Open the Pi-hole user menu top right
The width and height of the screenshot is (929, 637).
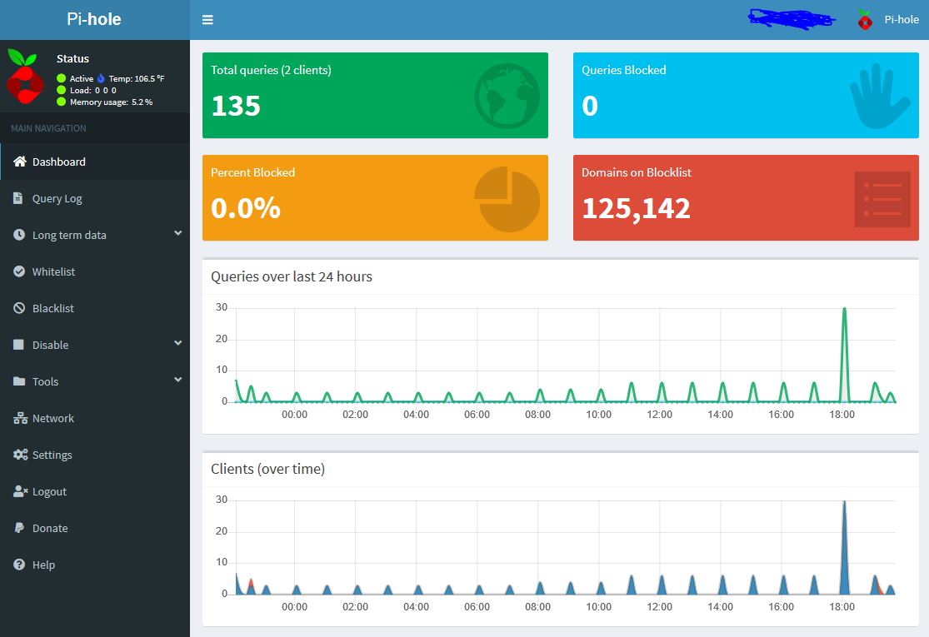tap(888, 20)
